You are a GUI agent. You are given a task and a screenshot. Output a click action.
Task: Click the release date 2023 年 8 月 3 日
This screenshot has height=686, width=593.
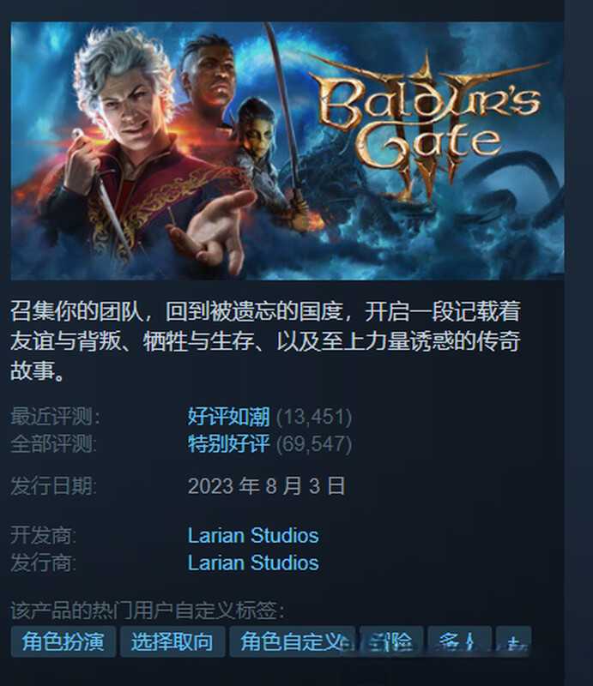pos(267,486)
